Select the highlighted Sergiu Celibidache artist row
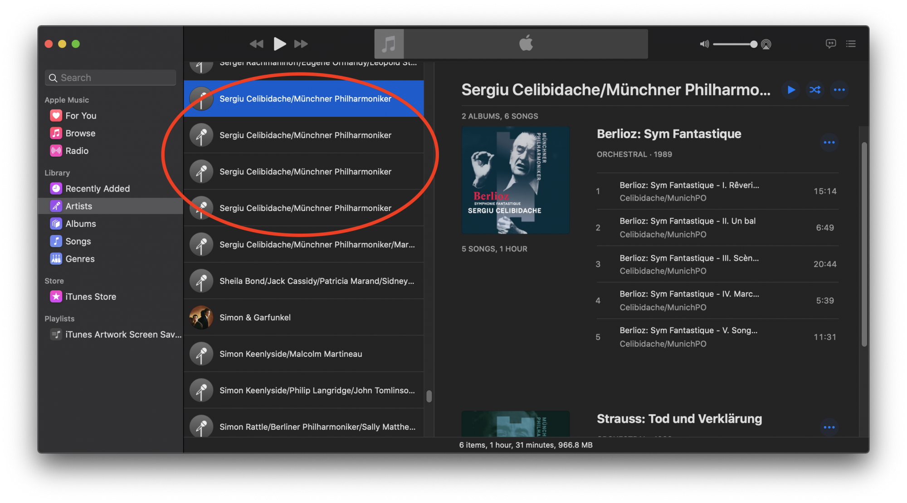This screenshot has width=907, height=503. tap(304, 99)
